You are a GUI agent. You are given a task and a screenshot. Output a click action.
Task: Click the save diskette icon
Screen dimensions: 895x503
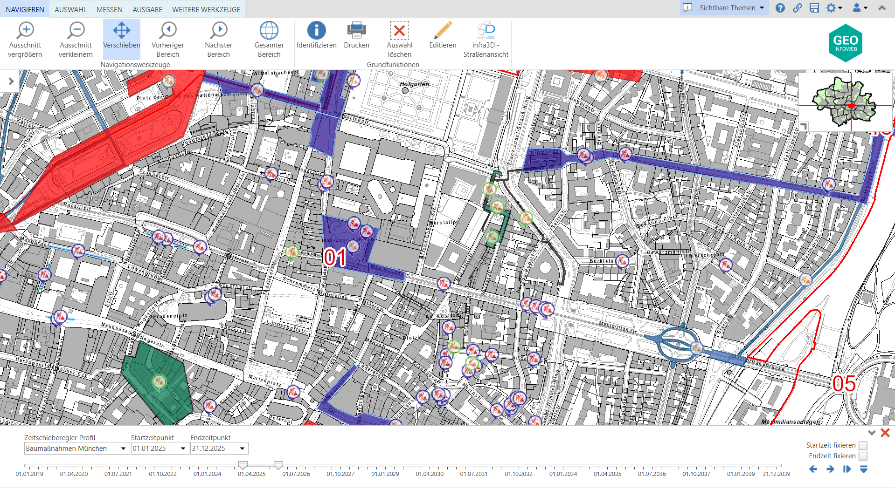point(814,8)
